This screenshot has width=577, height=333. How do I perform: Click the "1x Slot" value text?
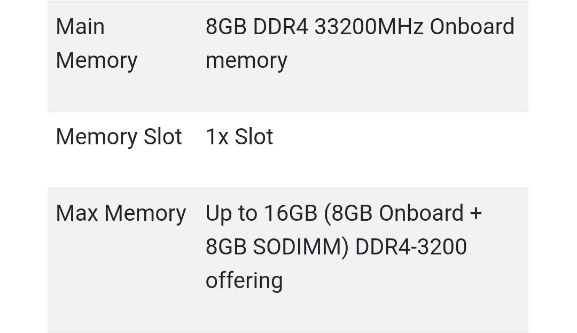(x=239, y=137)
